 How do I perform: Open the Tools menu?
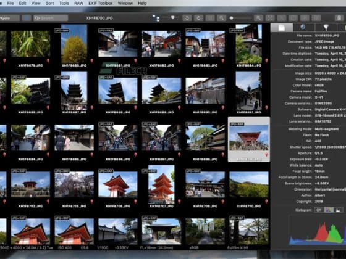[64, 3]
